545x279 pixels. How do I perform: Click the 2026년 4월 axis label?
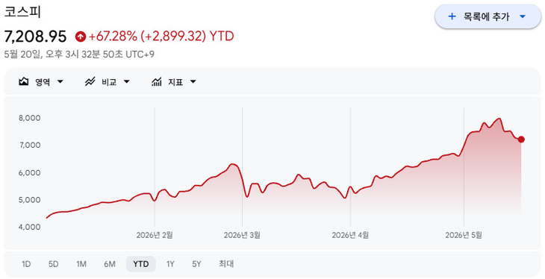350,235
